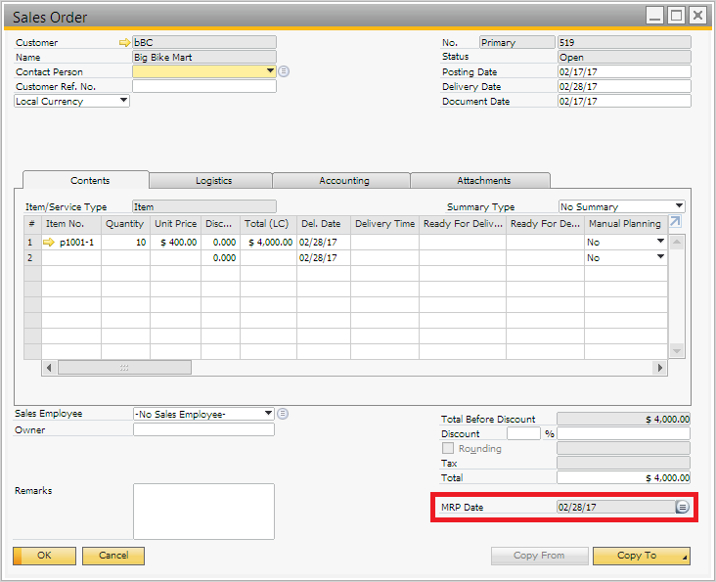This screenshot has height=582, width=716.
Task: Click the Remarks text area
Action: 203,512
